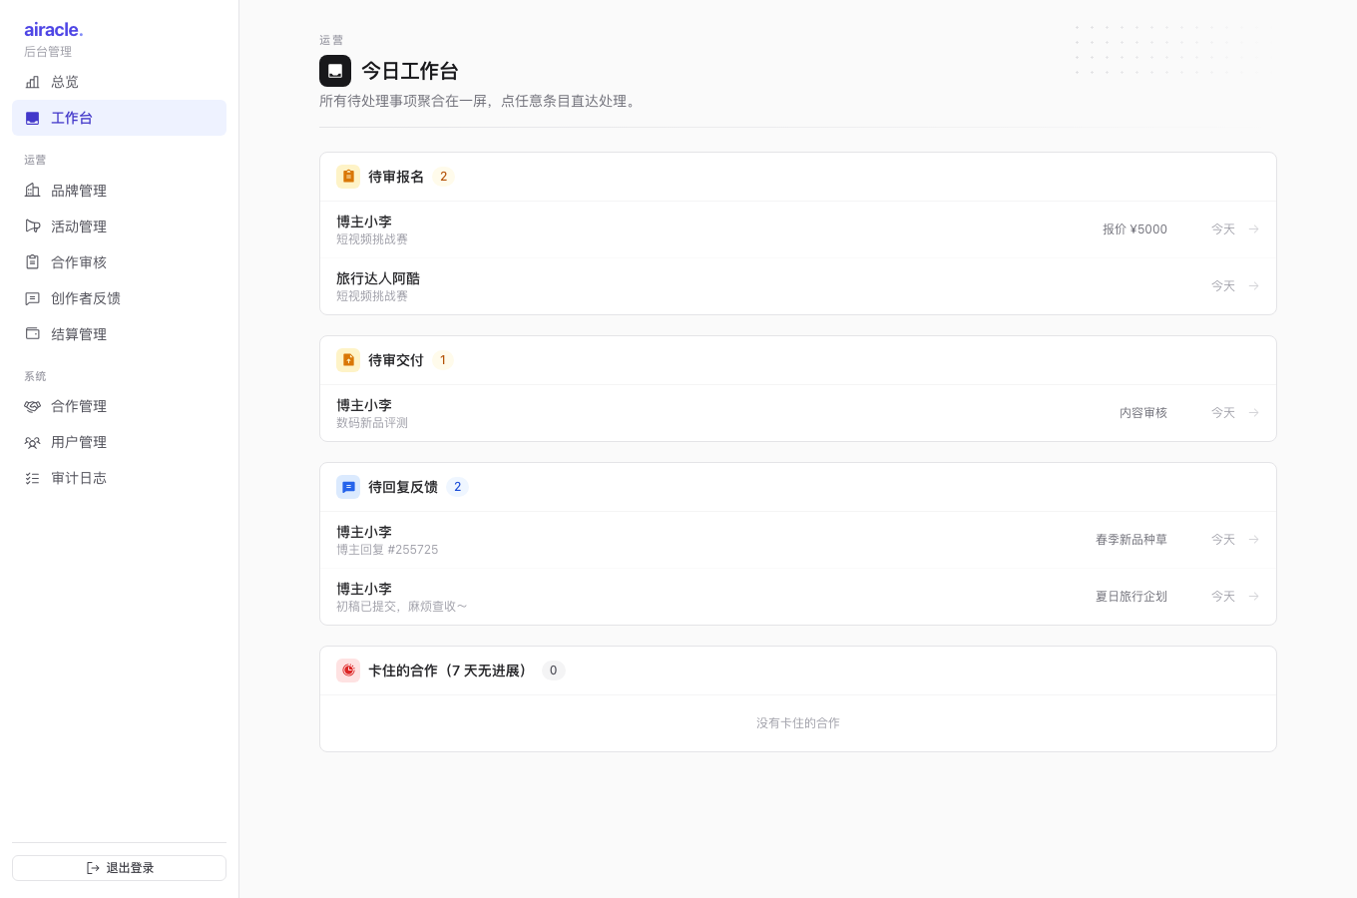Click the 创作者反馈 message icon
This screenshot has height=898, width=1357.
(32, 298)
